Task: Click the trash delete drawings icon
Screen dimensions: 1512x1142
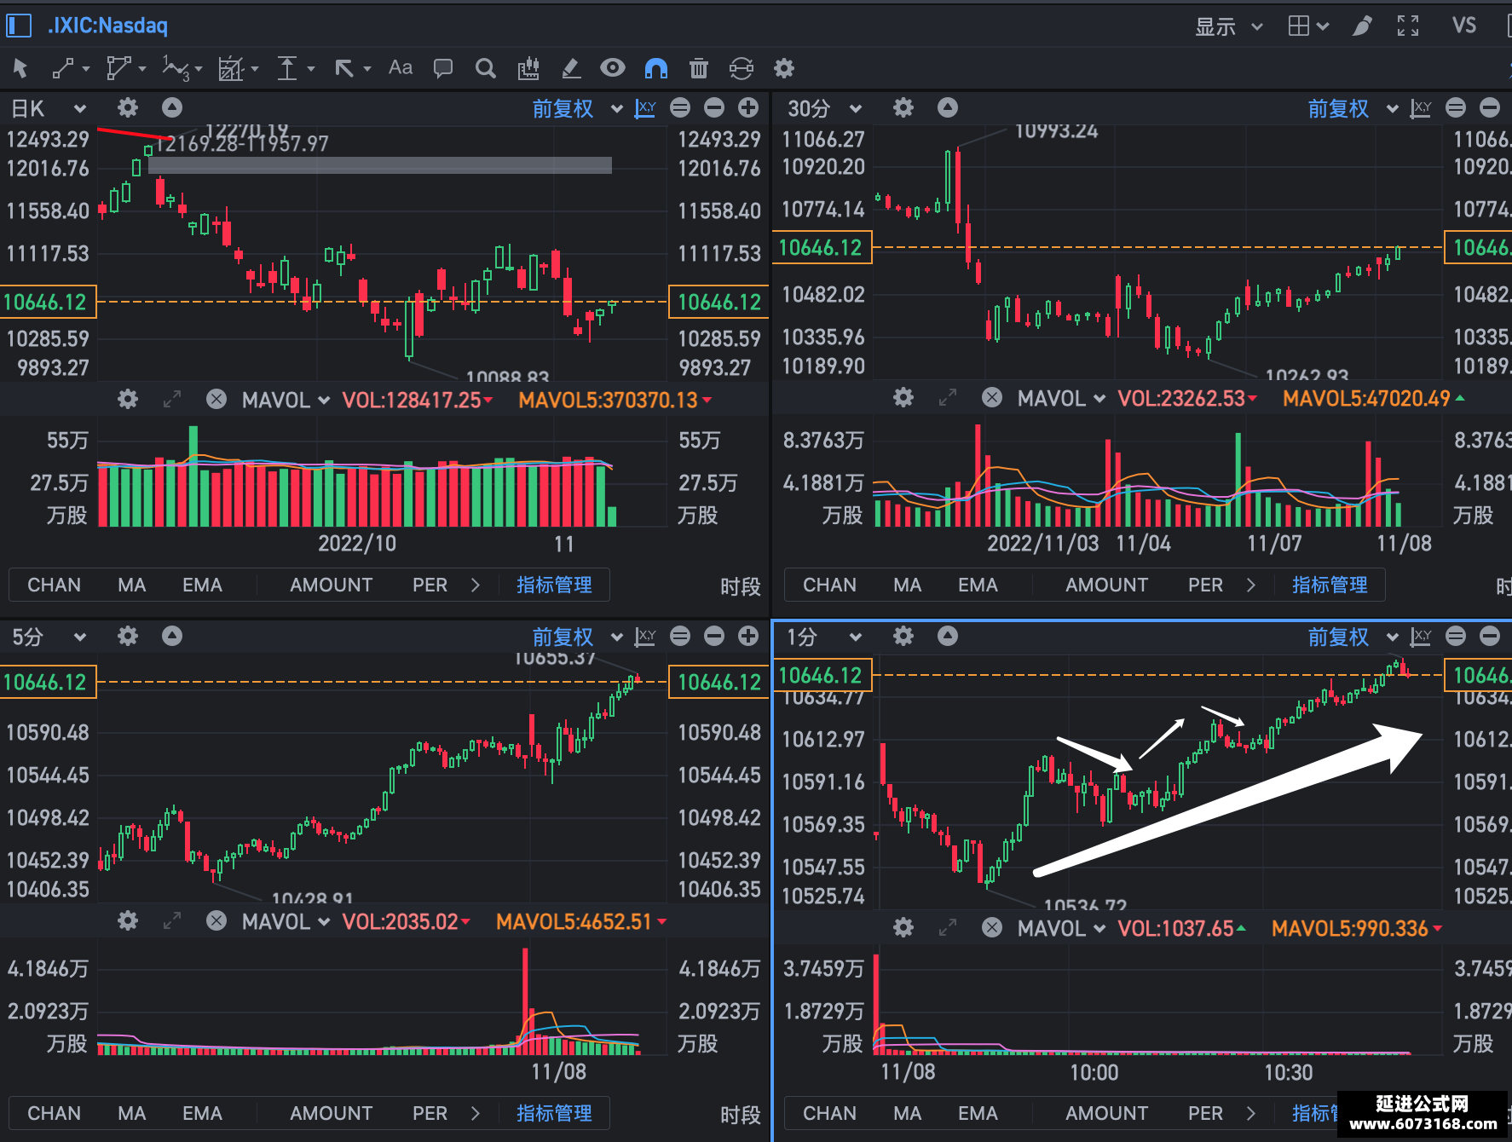Action: tap(699, 68)
